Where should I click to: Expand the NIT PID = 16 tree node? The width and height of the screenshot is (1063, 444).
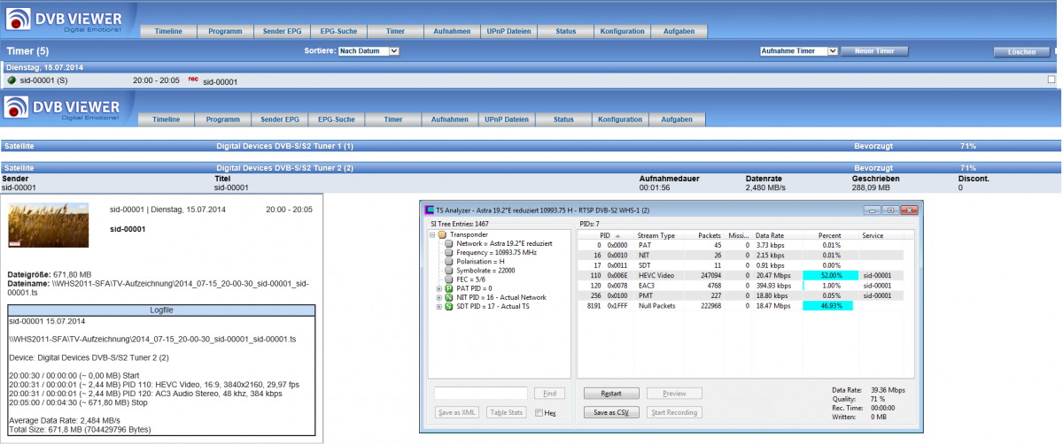pos(438,298)
